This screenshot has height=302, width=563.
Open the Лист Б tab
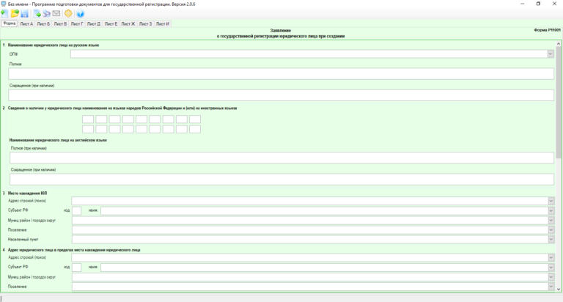43,24
